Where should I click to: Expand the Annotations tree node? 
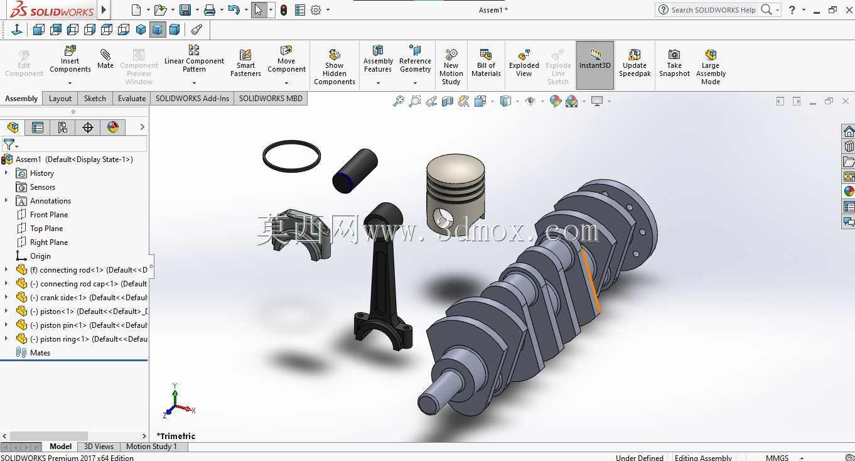point(6,201)
